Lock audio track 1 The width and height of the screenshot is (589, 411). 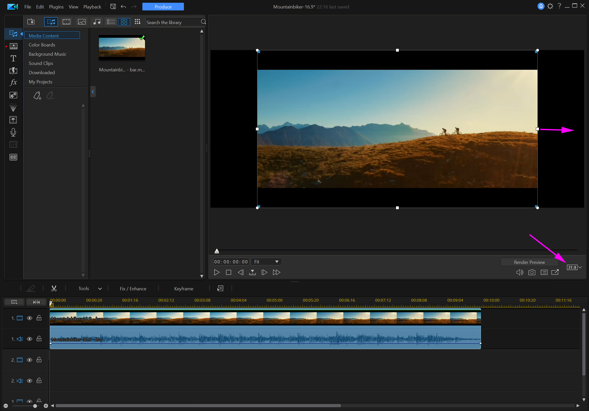39,339
